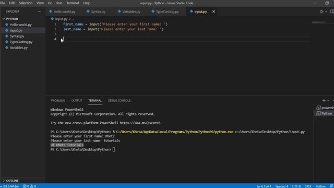Open the Help menu
Image resolution: width=334 pixels, height=188 pixels.
[87, 3]
